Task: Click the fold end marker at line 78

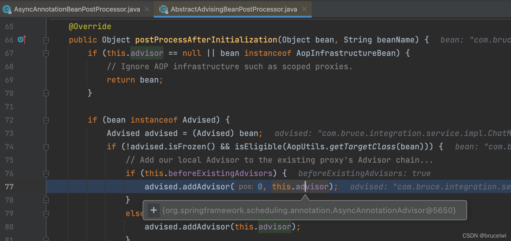Action: pos(46,200)
